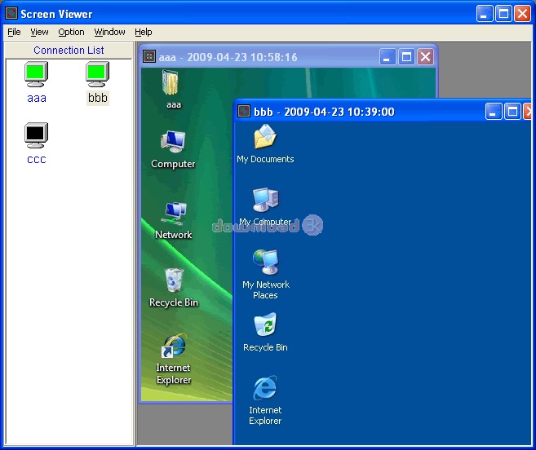
Task: Click Recycle Bin icon in aaa window
Action: pos(174,281)
